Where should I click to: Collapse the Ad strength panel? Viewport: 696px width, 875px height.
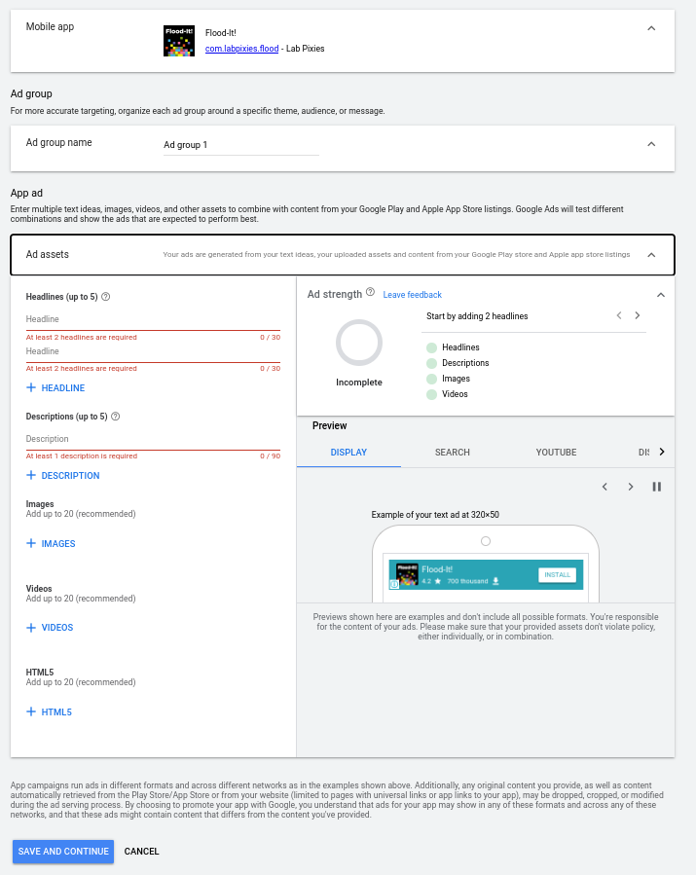tap(660, 295)
